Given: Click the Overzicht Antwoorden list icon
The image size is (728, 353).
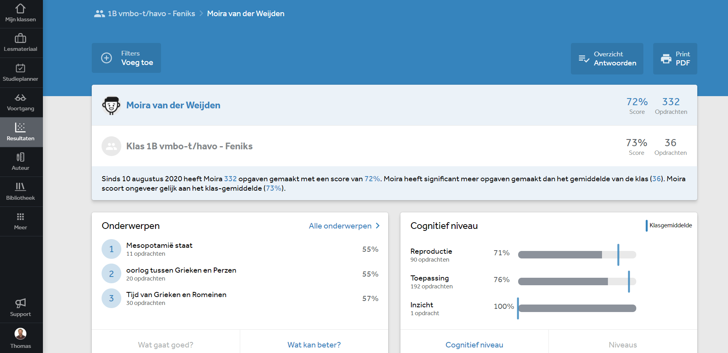Looking at the screenshot, I should [x=584, y=59].
